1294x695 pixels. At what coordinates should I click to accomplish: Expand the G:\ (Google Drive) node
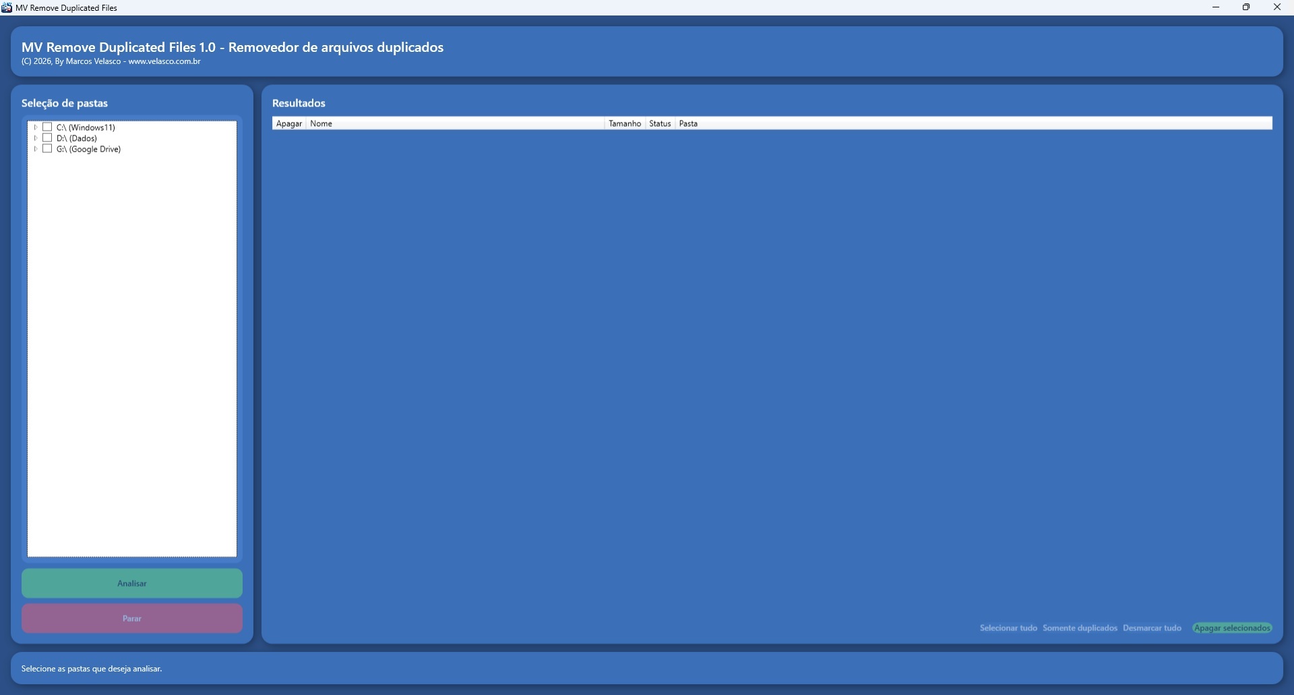click(36, 149)
